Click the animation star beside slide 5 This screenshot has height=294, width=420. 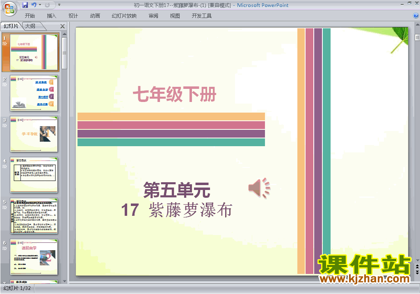[x=5, y=208]
